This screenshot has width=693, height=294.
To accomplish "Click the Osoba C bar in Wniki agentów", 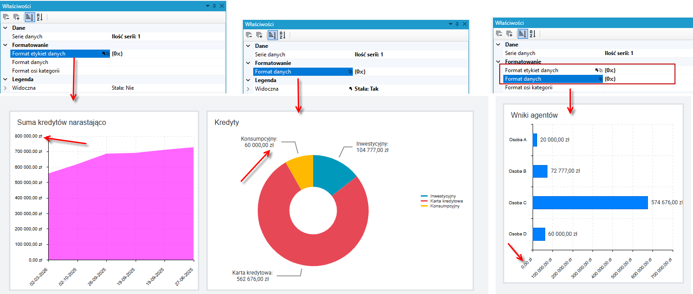I will [590, 203].
